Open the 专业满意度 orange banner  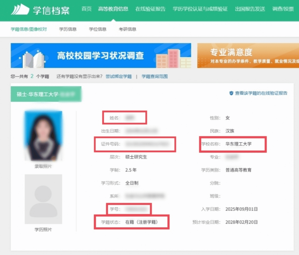tap(248, 55)
